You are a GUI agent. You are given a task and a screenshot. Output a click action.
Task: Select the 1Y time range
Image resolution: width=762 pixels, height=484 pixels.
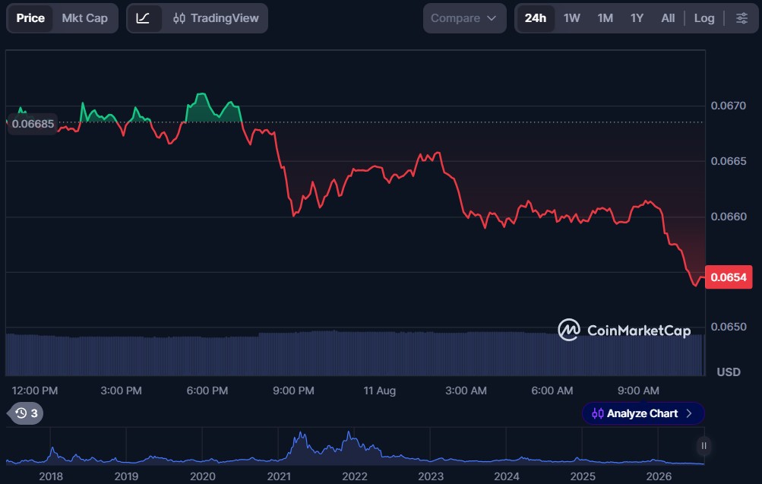pos(637,18)
